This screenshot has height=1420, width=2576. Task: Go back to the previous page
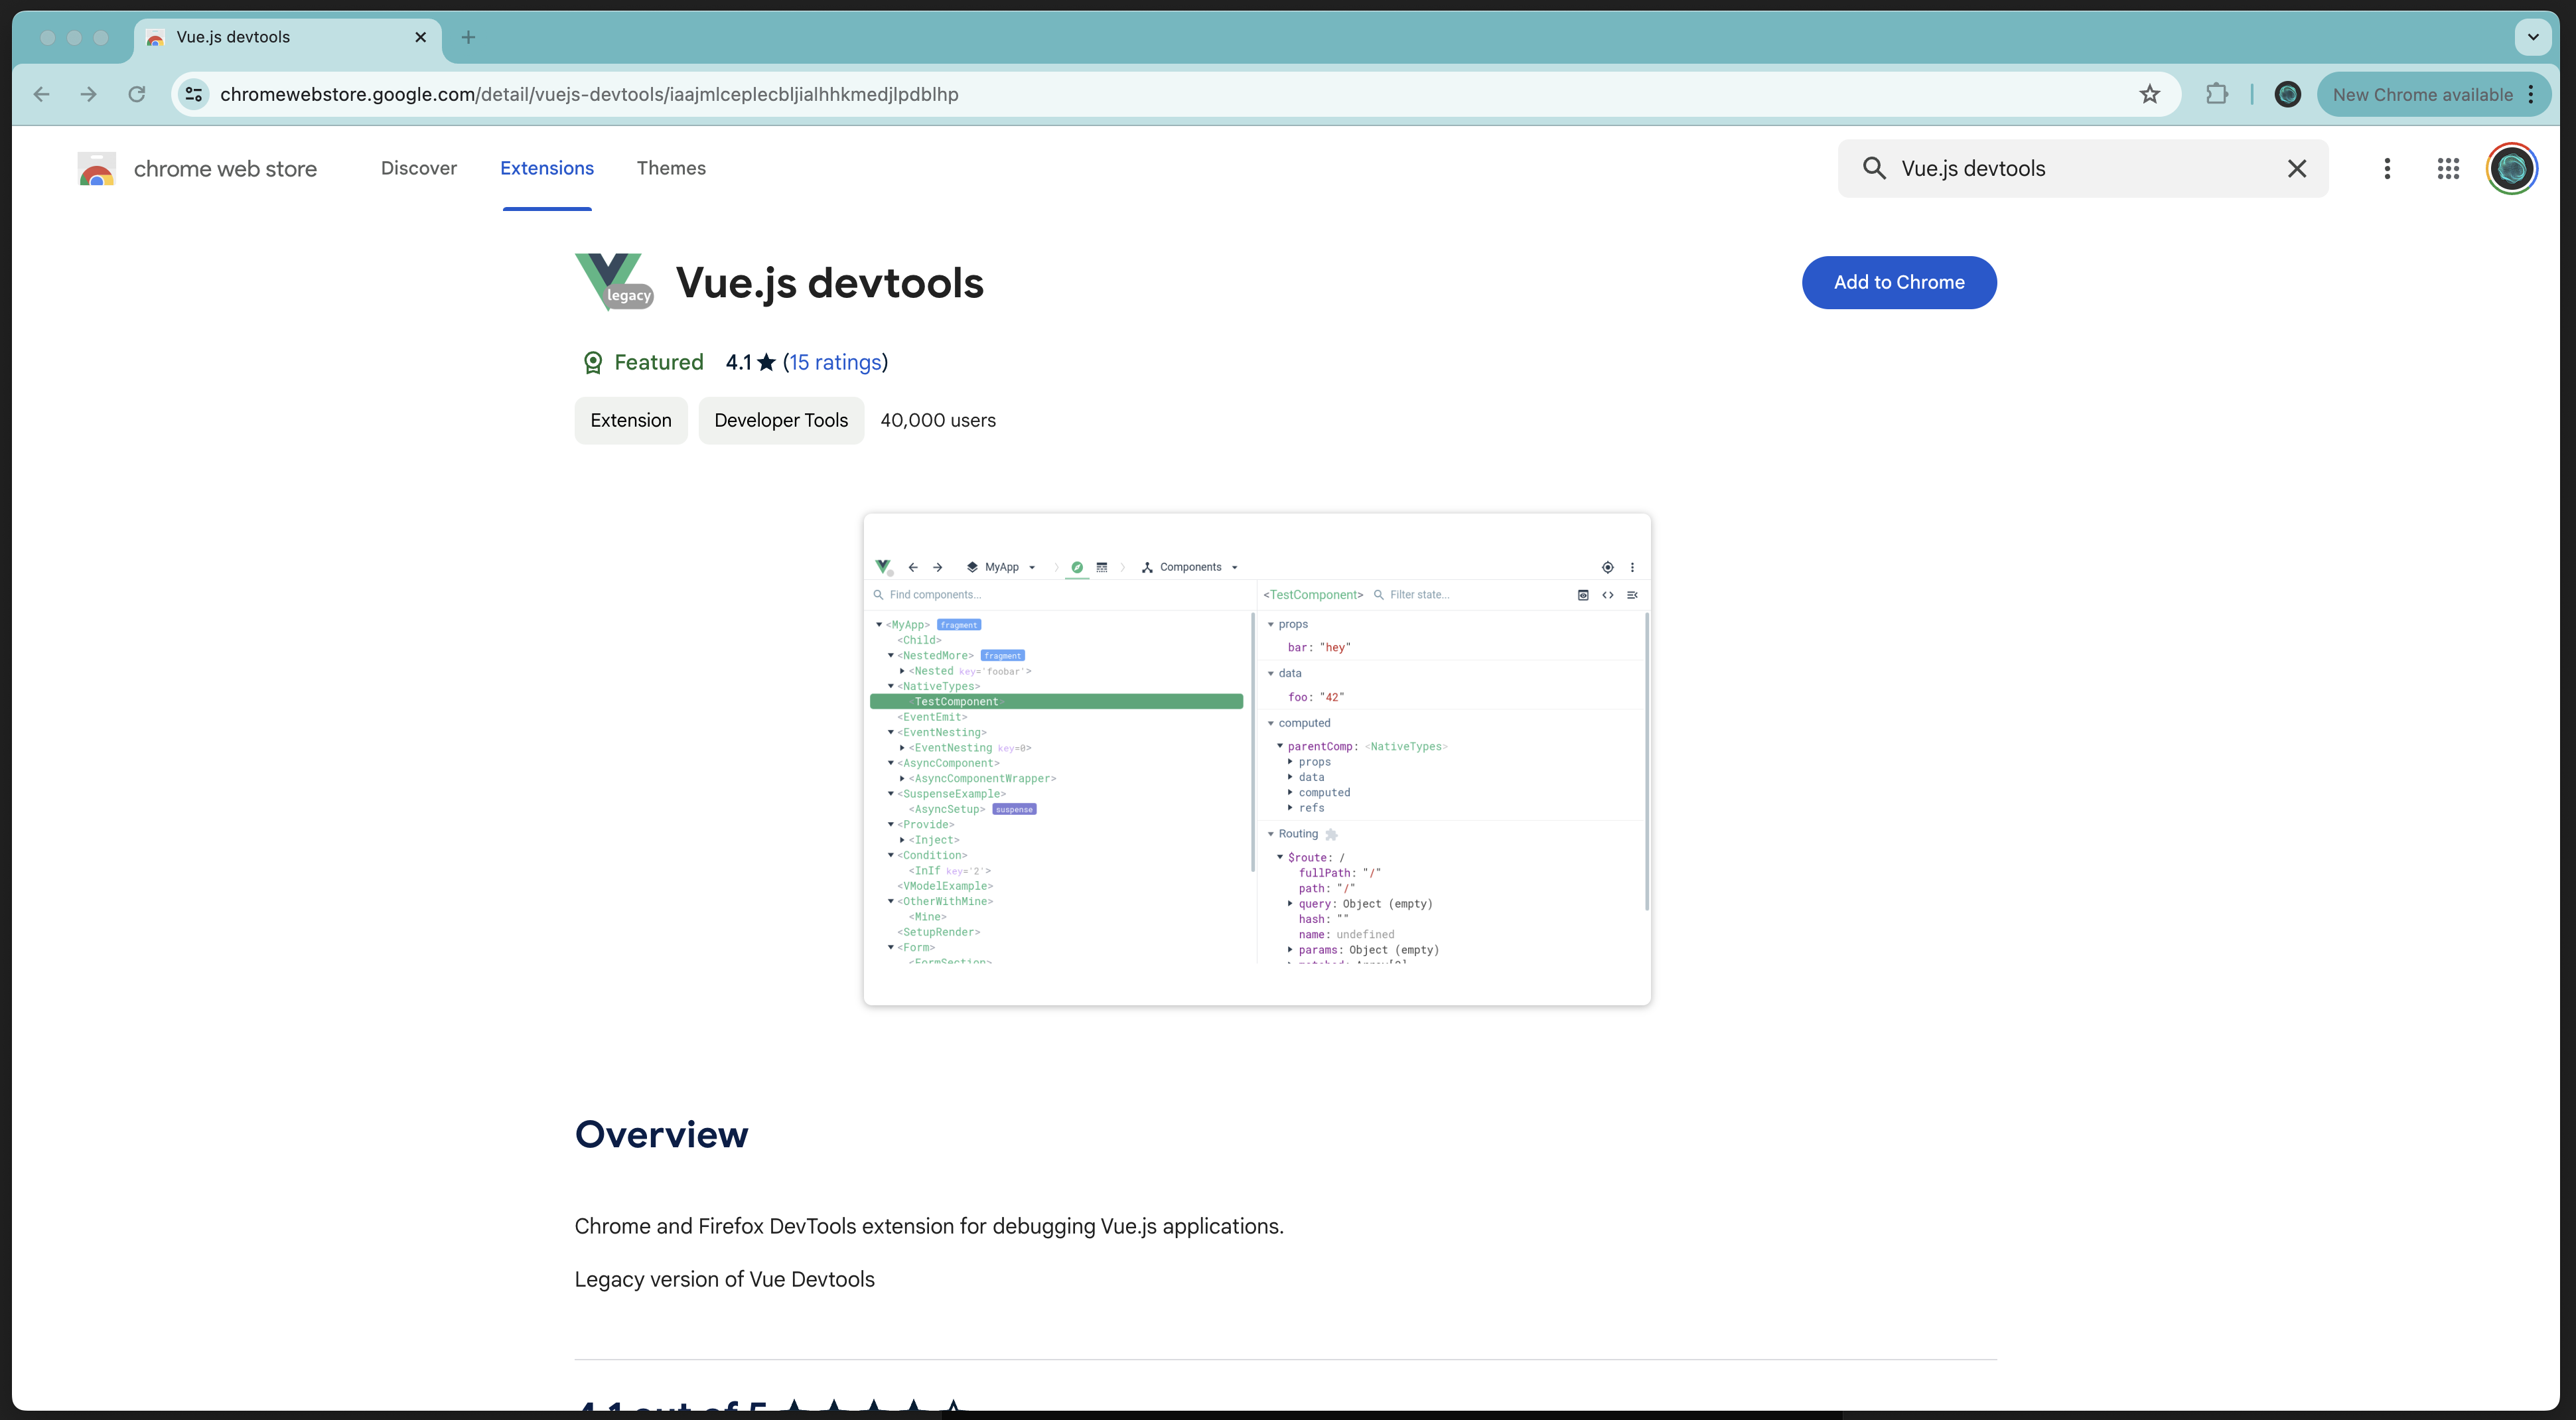coord(41,94)
